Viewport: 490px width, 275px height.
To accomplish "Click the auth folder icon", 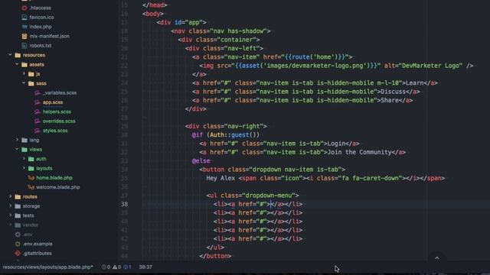I will [x=31, y=159].
